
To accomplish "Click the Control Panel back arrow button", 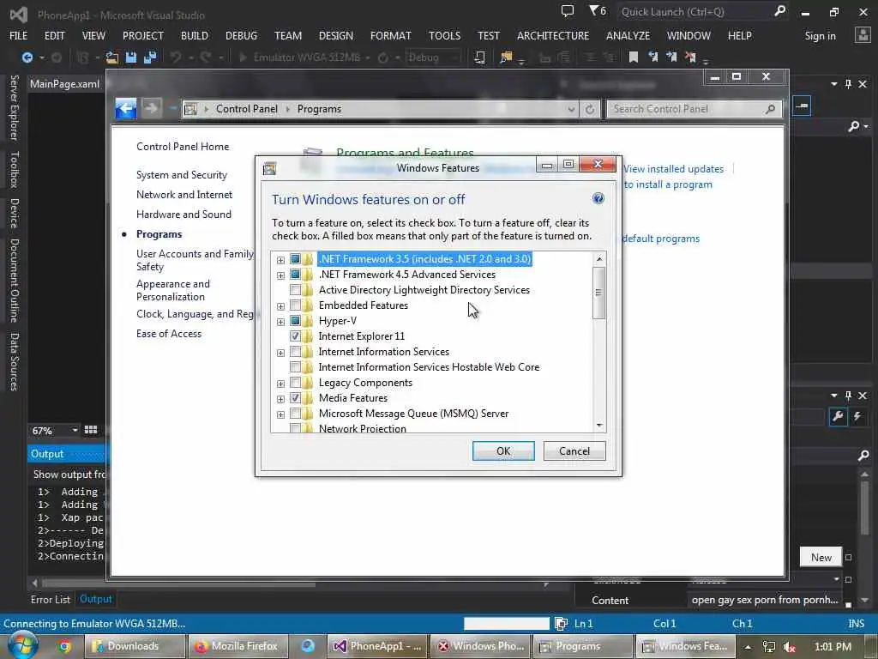I will tap(126, 108).
